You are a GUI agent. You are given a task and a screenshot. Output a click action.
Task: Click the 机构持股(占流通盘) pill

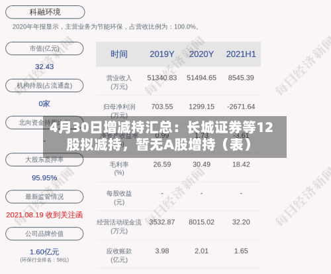point(44,86)
